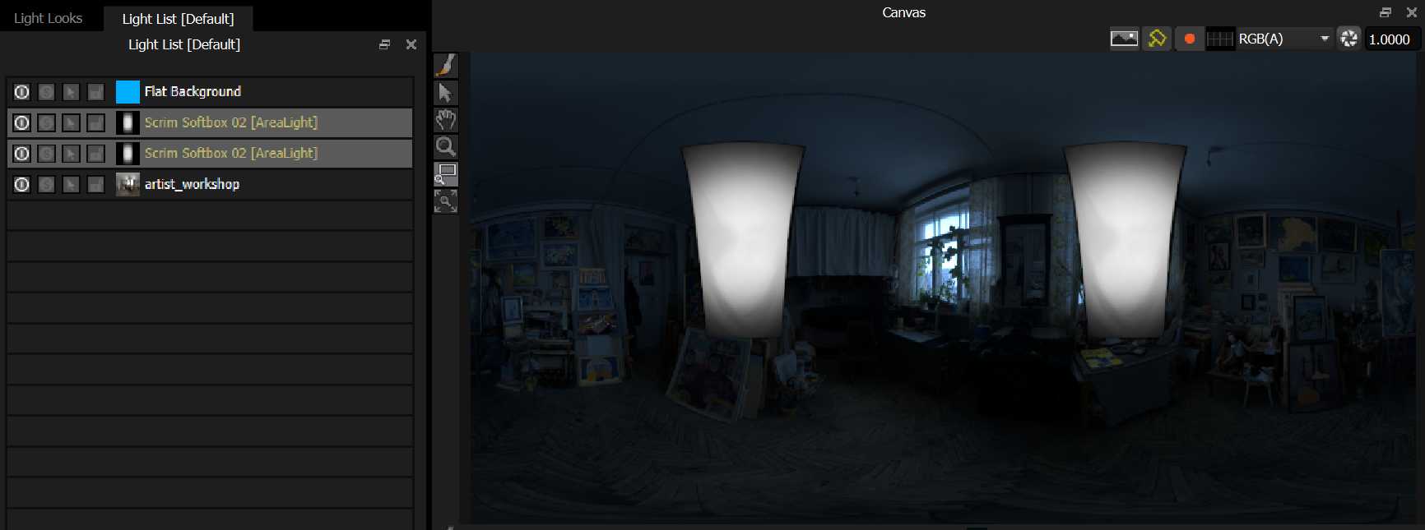Toggle power on for Flat Background
Screen dimensions: 1425x530
pyautogui.click(x=22, y=92)
